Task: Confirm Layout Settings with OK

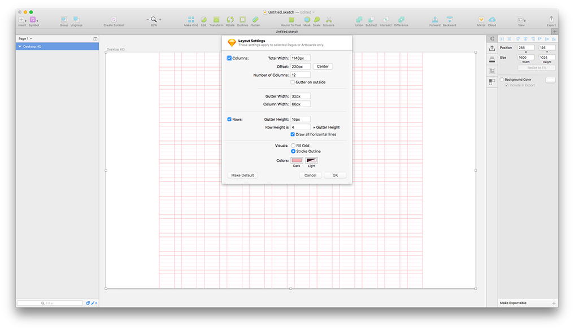Action: pyautogui.click(x=335, y=175)
